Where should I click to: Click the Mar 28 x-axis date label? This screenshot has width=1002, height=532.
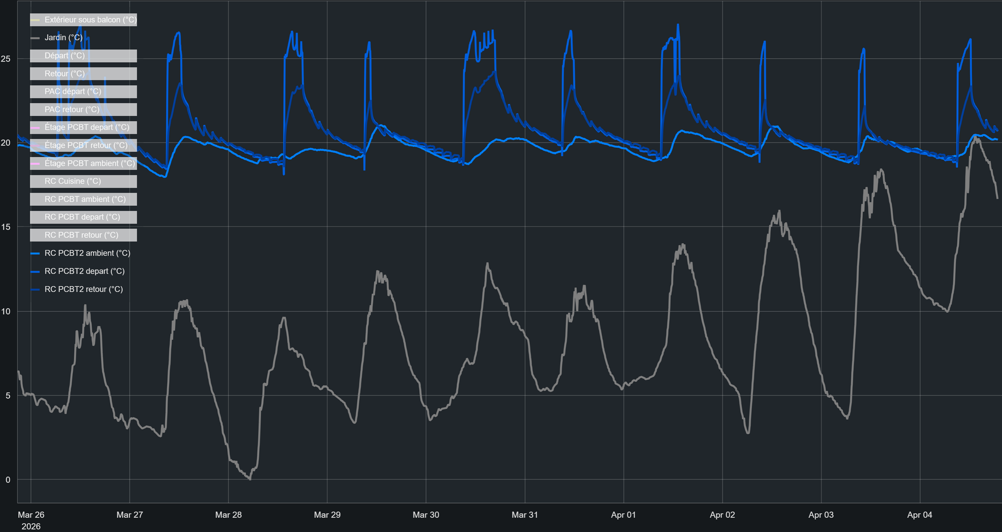click(x=228, y=515)
